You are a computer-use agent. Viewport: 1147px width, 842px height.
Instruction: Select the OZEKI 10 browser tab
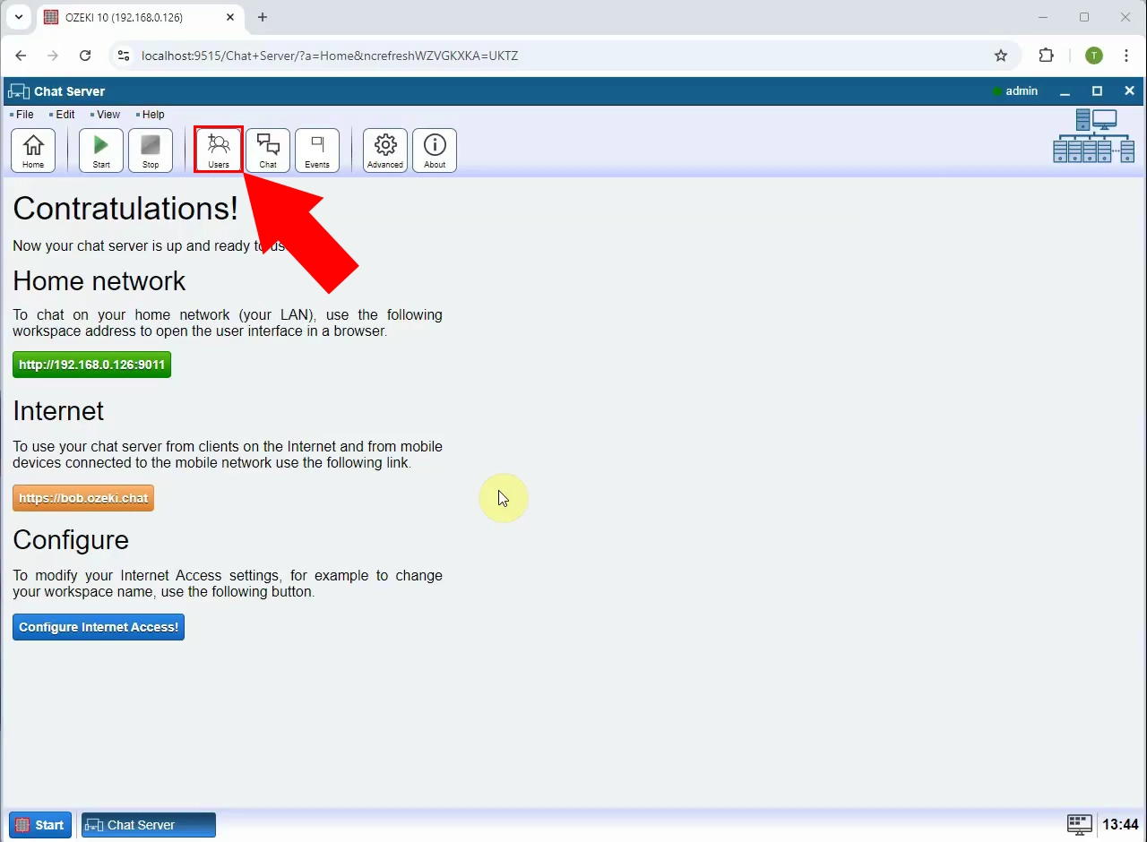tap(140, 17)
